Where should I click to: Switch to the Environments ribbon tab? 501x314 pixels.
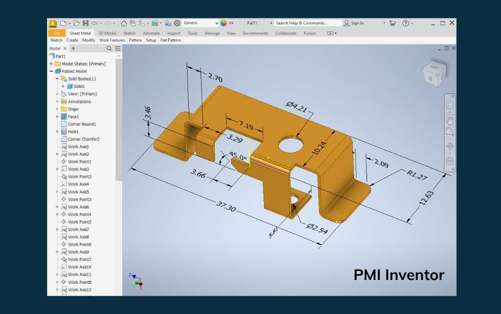click(x=255, y=33)
